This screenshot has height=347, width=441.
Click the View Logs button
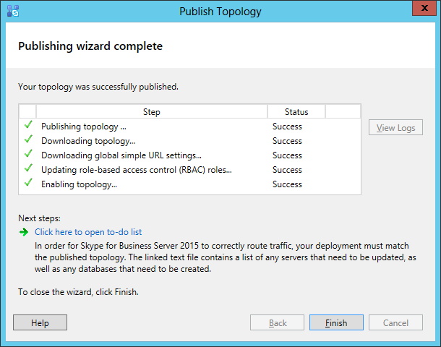coord(395,127)
